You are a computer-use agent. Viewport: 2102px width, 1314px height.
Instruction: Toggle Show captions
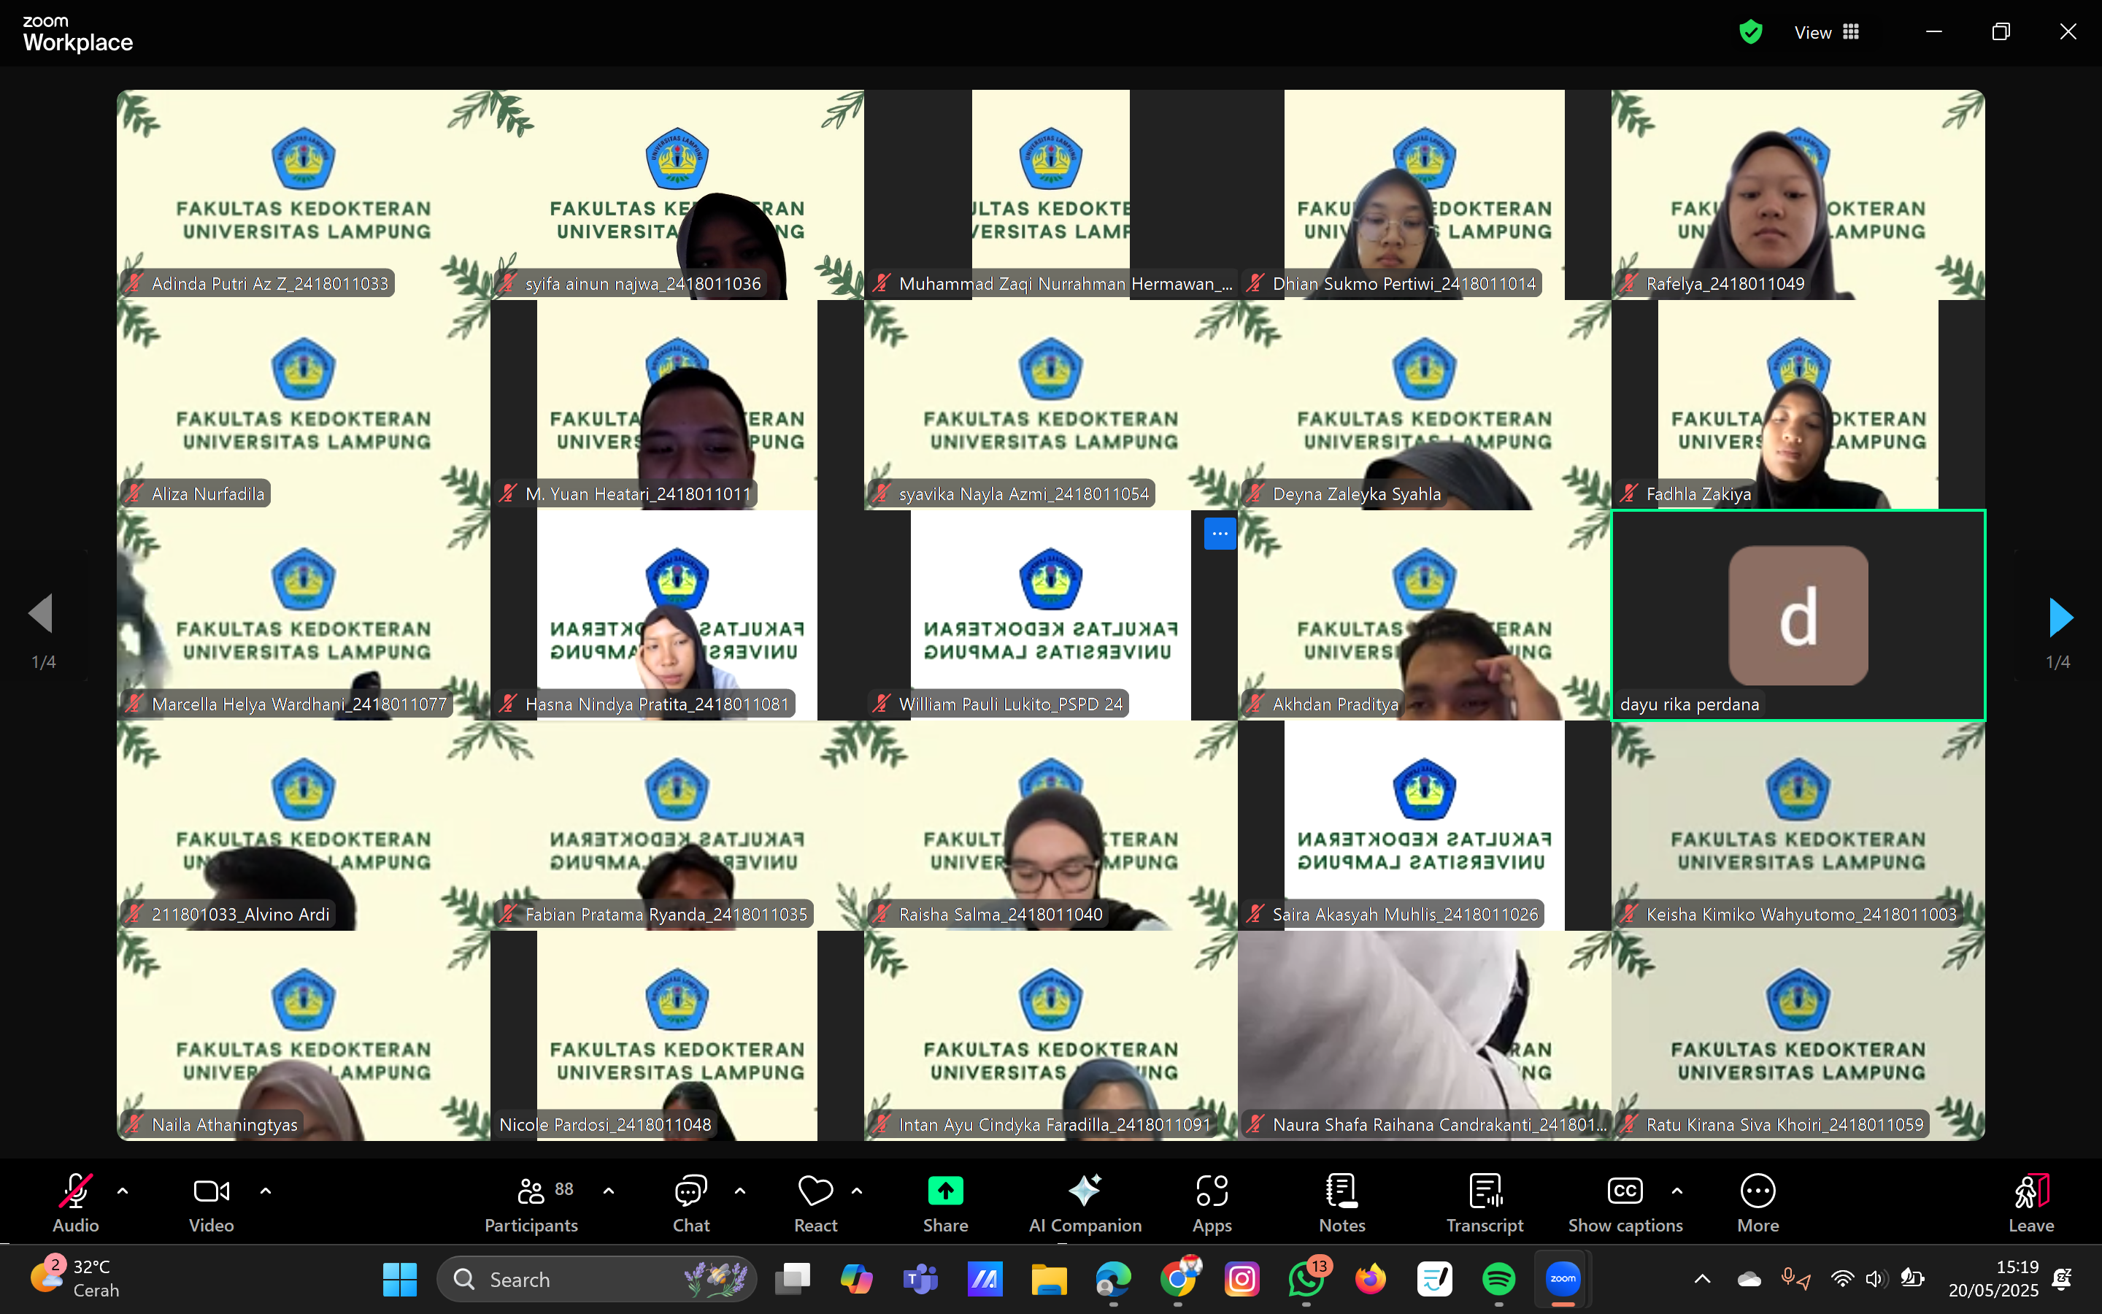[1625, 1203]
